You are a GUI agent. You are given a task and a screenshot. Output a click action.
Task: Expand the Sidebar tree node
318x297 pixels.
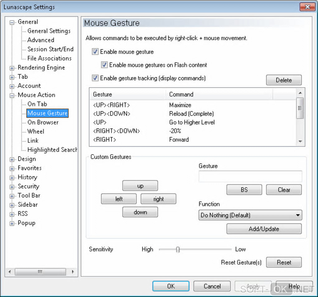click(x=12, y=205)
